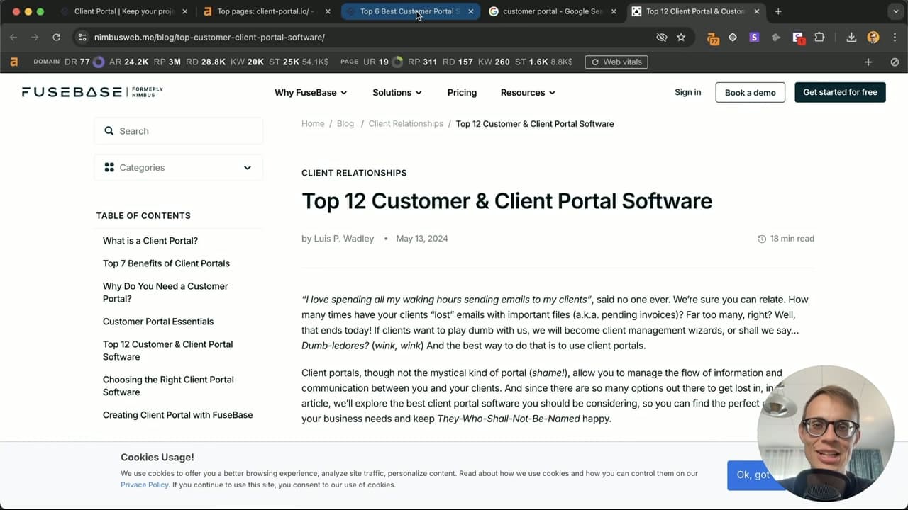
Task: Click the 18 min read clock icon
Action: tap(762, 239)
